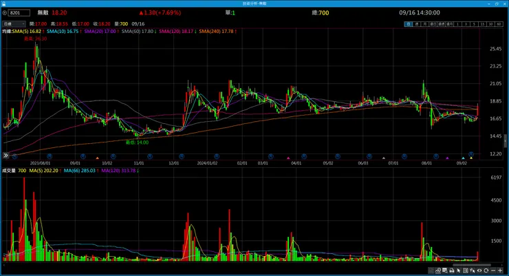Click the blue circle marker right of 07/01
This screenshot has height=276, width=509.
[404, 156]
